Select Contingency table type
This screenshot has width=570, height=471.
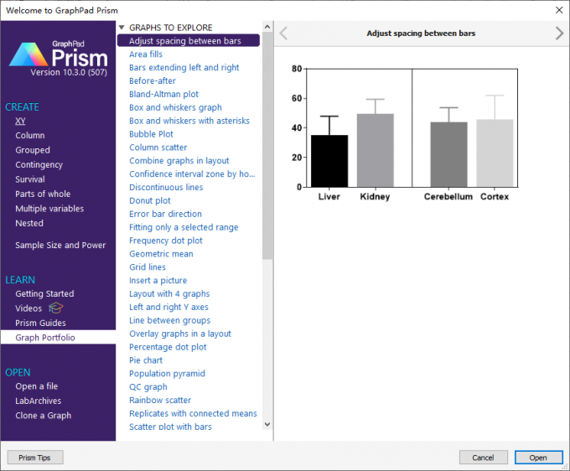click(39, 164)
